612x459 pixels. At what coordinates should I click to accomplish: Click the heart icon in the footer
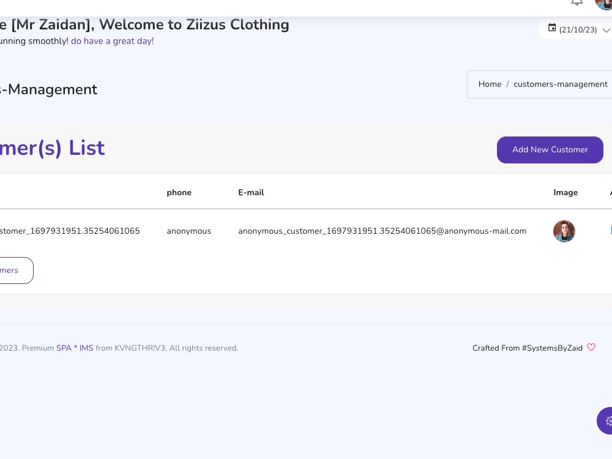click(x=591, y=347)
